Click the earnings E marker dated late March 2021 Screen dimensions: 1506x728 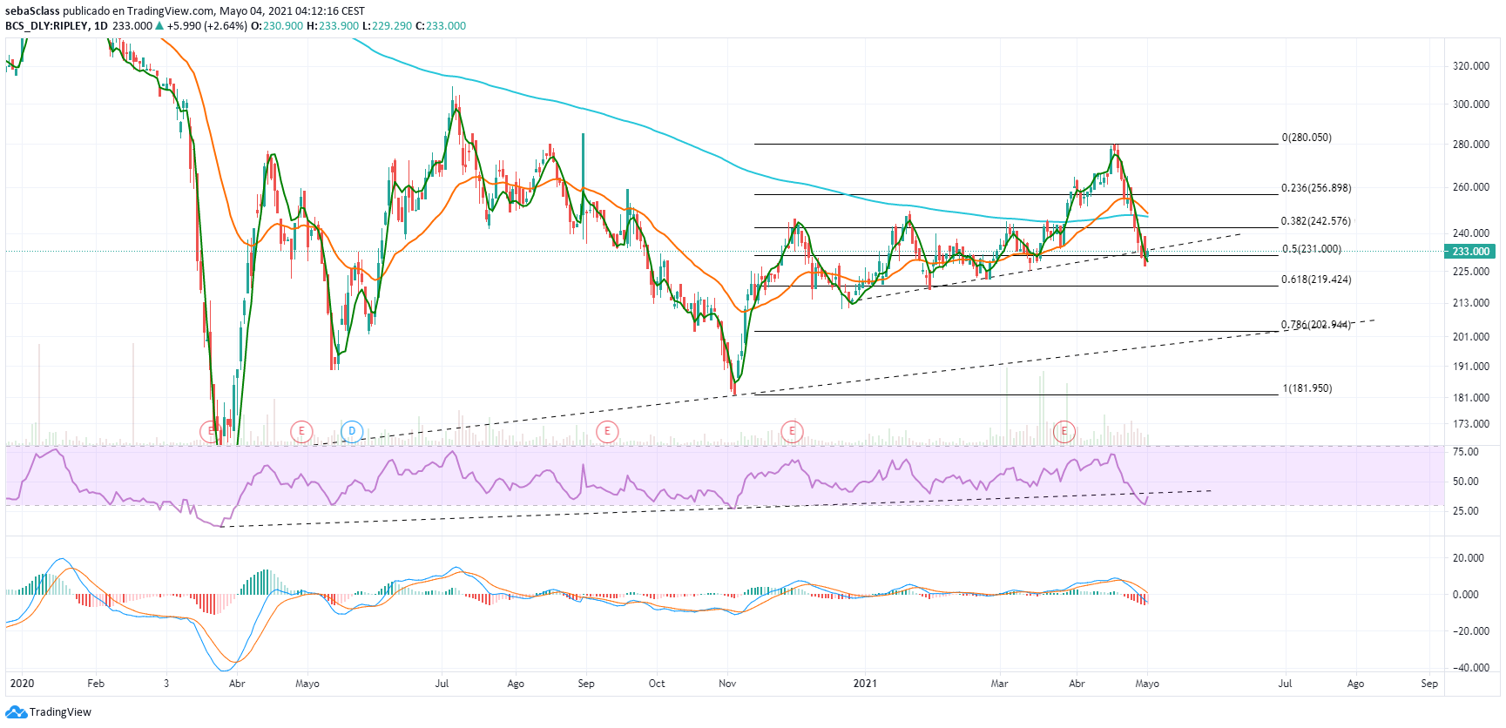(1064, 431)
